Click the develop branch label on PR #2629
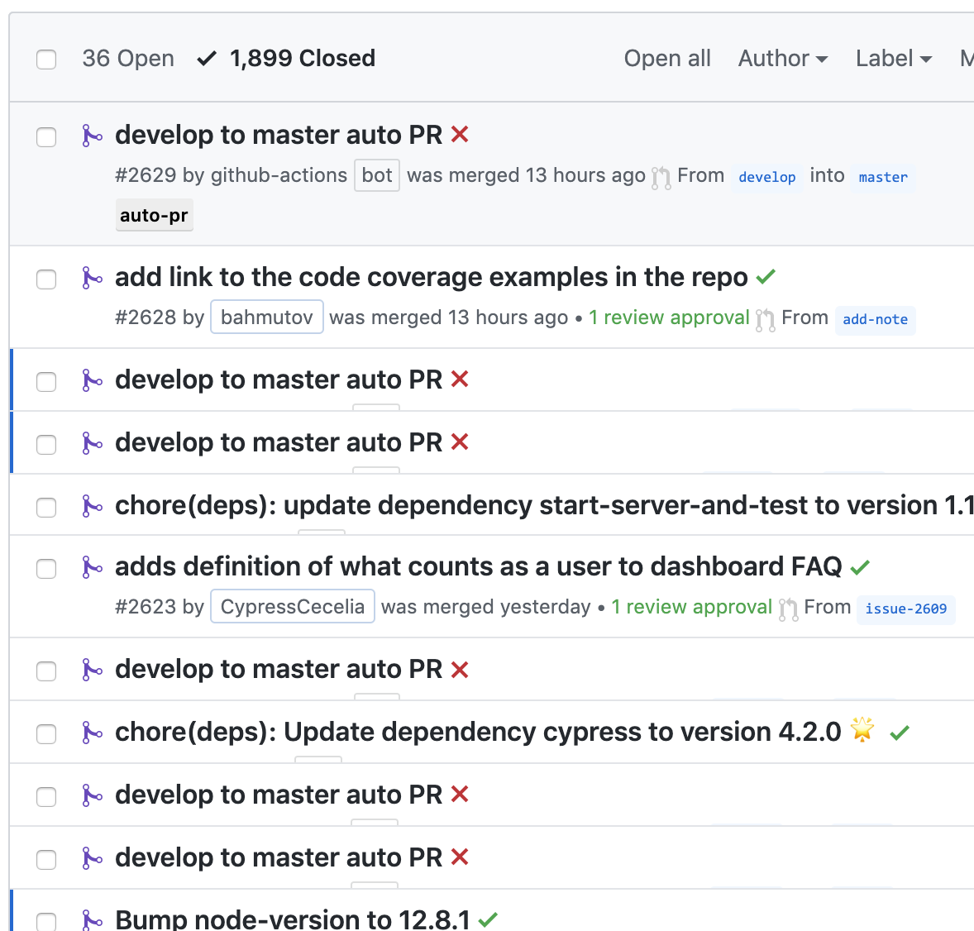The width and height of the screenshot is (974, 931). tap(766, 177)
